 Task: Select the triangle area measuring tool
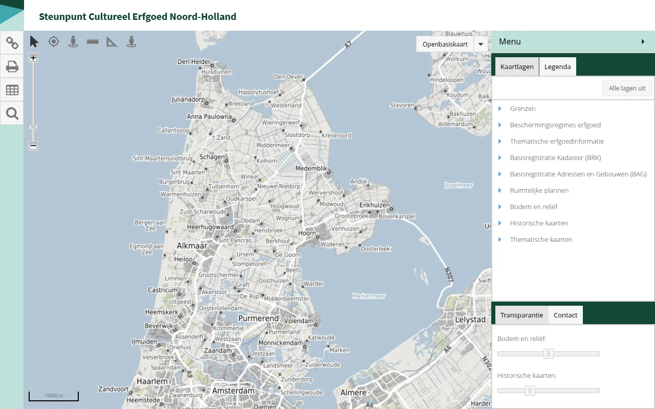pos(112,41)
